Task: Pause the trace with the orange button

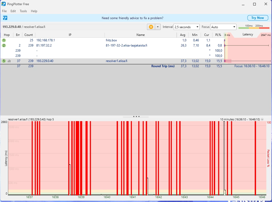Action: point(151,27)
